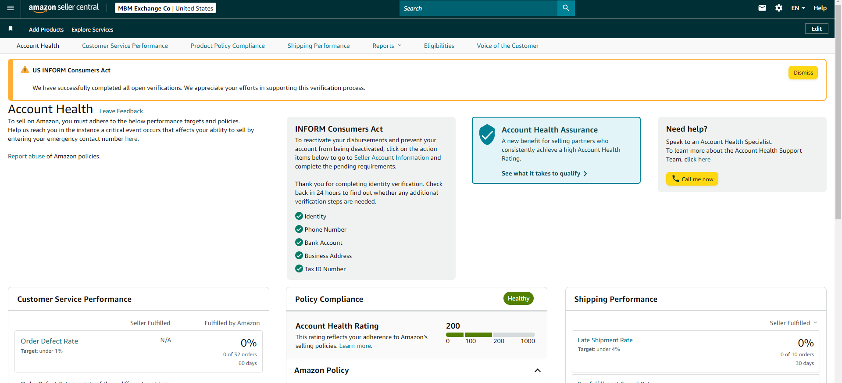Click the Account Health Assurance shield icon
842x383 pixels.
[x=487, y=135]
